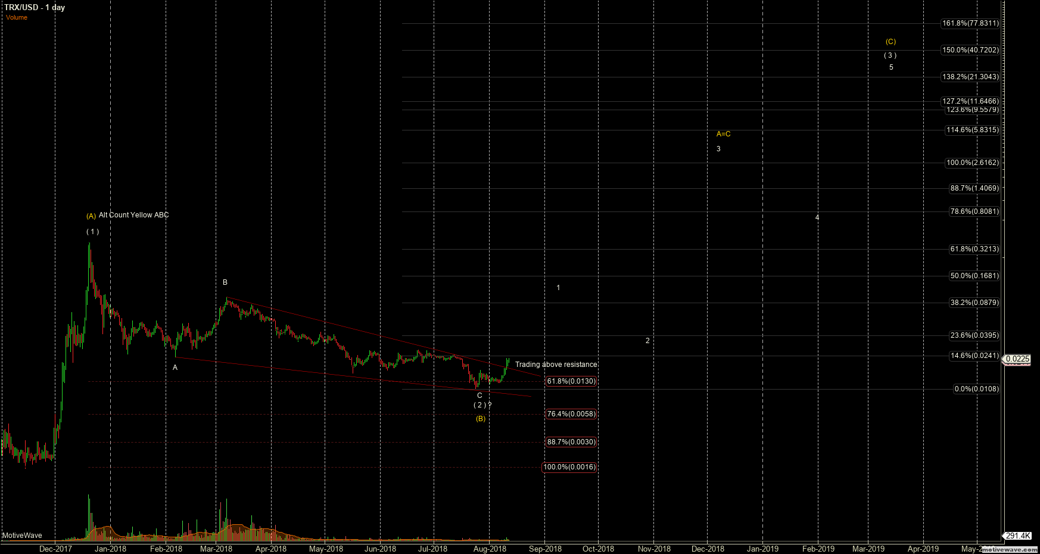Click the volume readout 291.4K

pos(1017,536)
